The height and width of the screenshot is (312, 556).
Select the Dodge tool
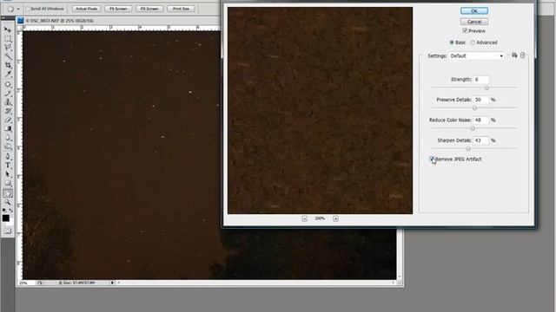(x=8, y=146)
